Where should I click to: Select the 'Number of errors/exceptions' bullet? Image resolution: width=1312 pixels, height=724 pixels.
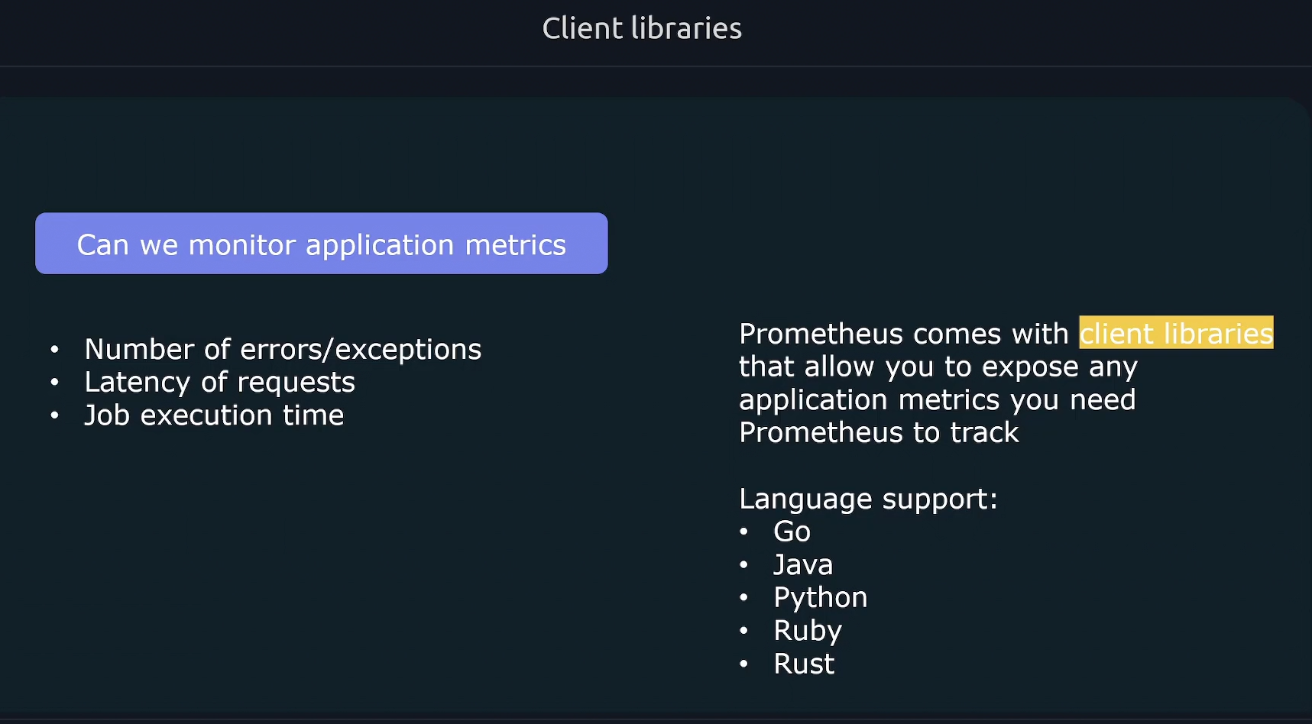[x=283, y=349]
